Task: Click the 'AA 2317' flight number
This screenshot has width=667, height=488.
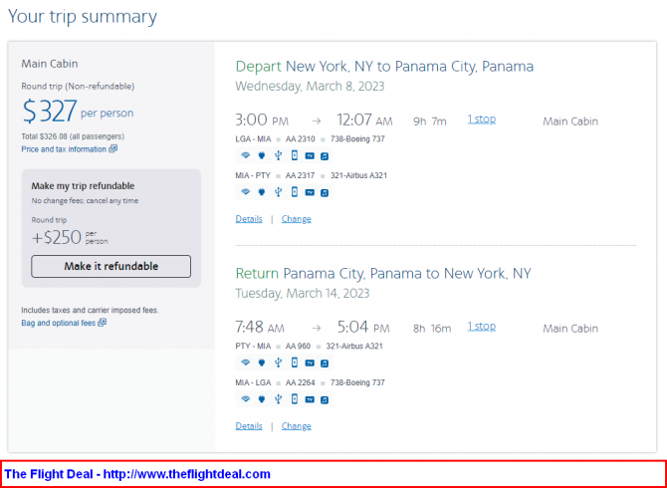Action: click(300, 175)
